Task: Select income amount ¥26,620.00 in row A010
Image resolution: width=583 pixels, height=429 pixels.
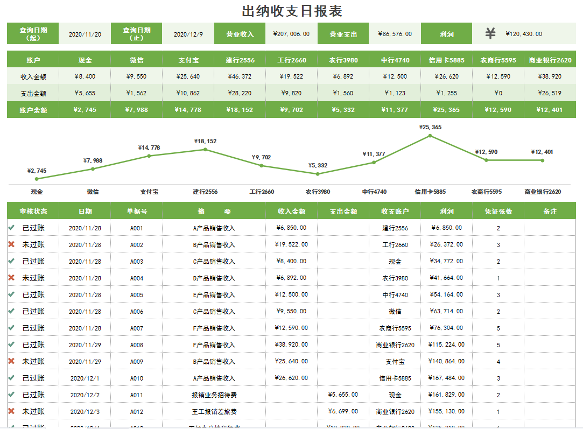Action: click(292, 378)
